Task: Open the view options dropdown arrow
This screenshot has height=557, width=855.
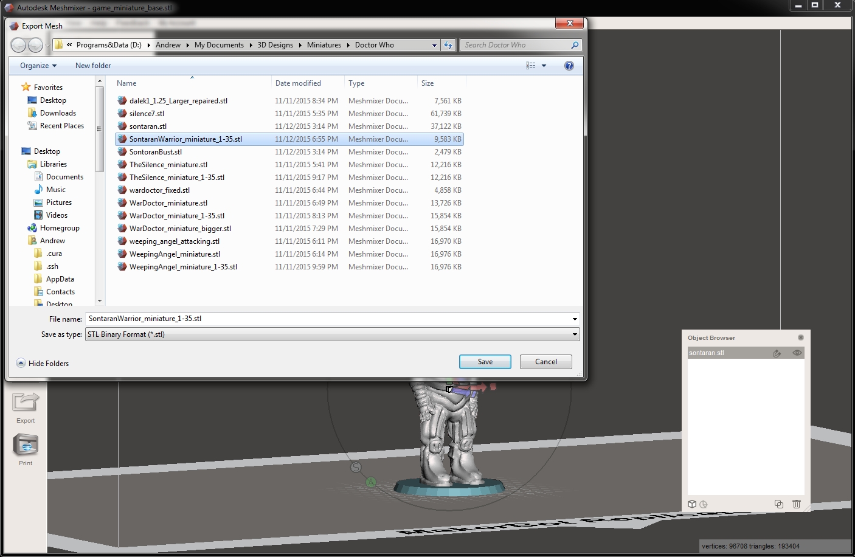Action: point(544,66)
